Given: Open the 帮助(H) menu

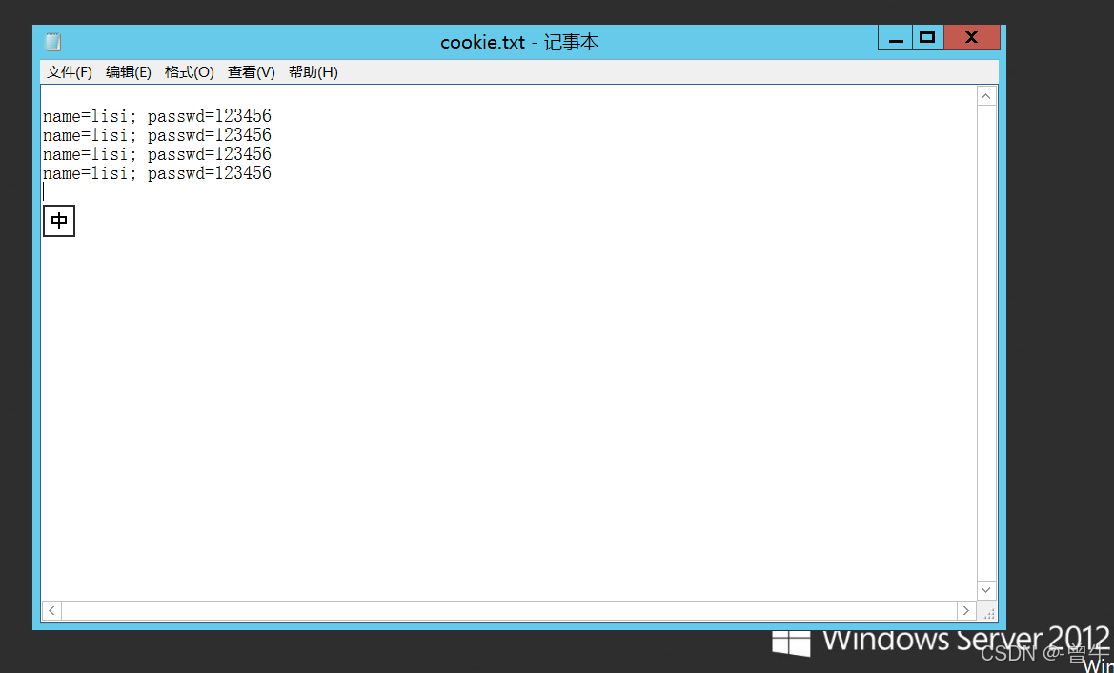Looking at the screenshot, I should pos(313,72).
